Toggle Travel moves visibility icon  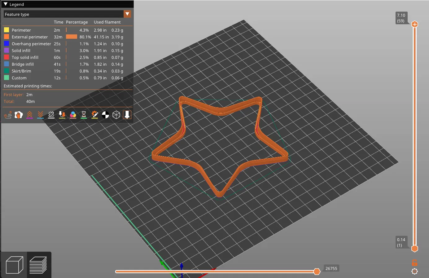click(8, 115)
